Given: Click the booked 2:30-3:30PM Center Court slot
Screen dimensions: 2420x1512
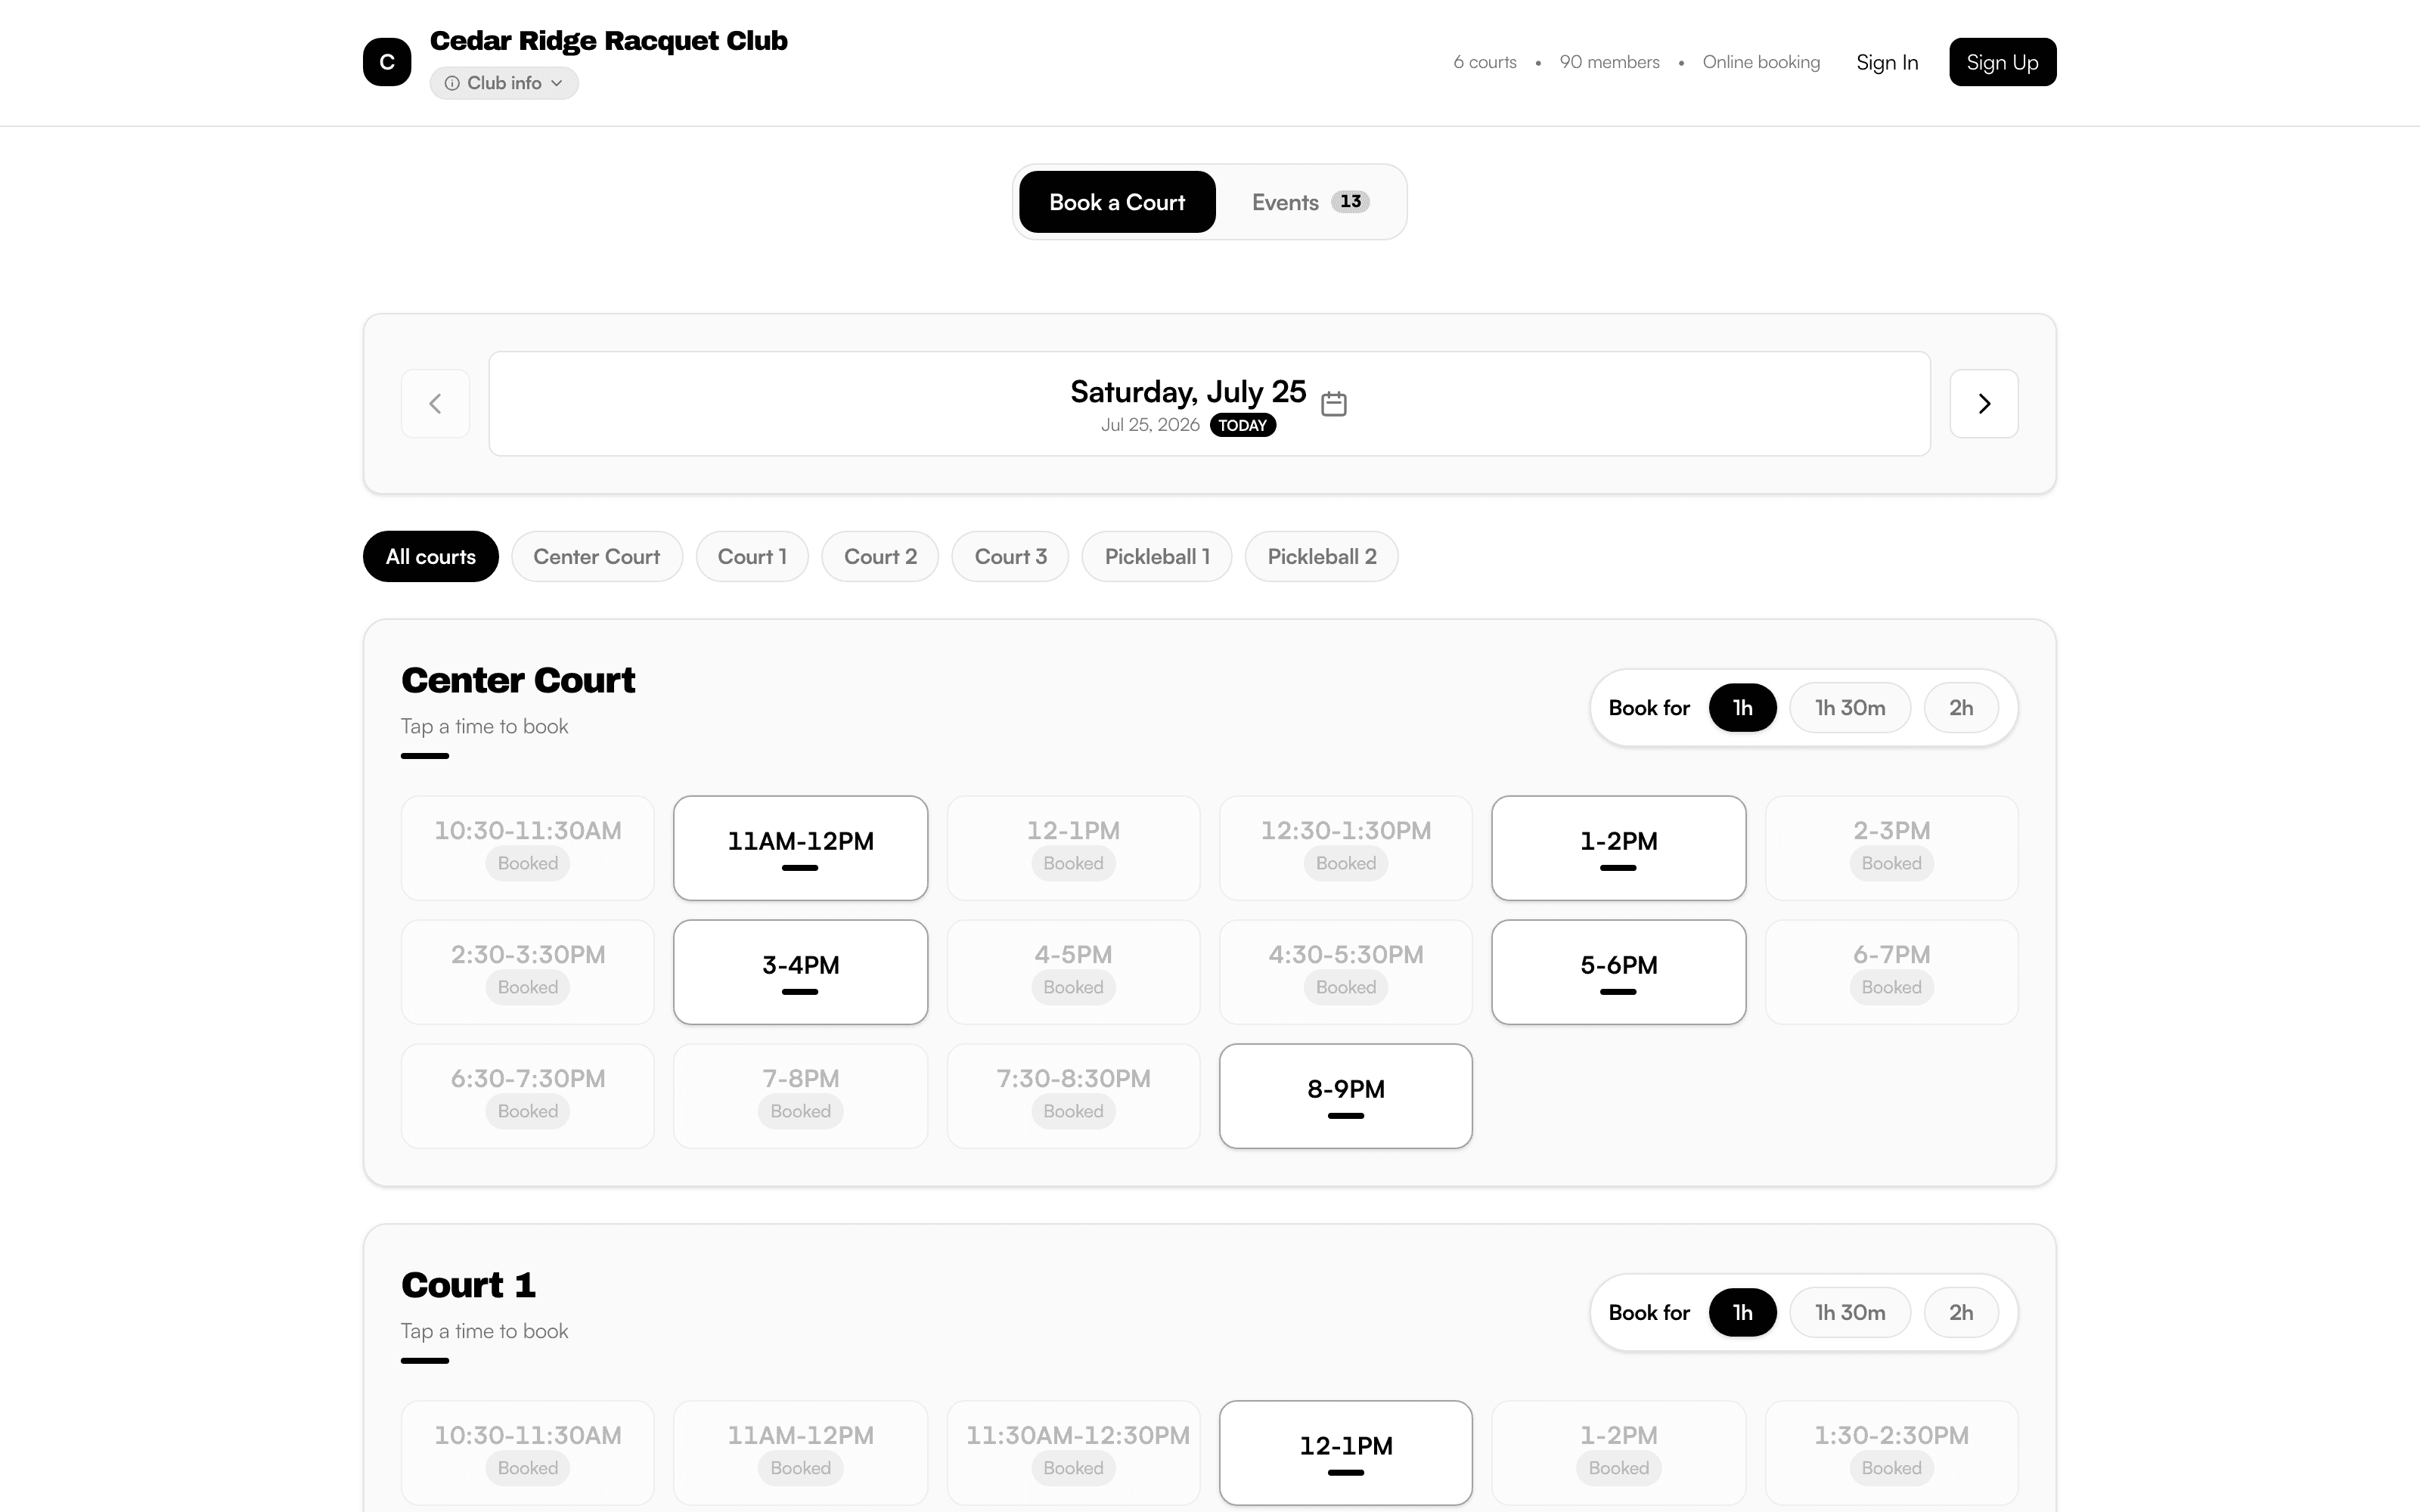Looking at the screenshot, I should tap(528, 972).
